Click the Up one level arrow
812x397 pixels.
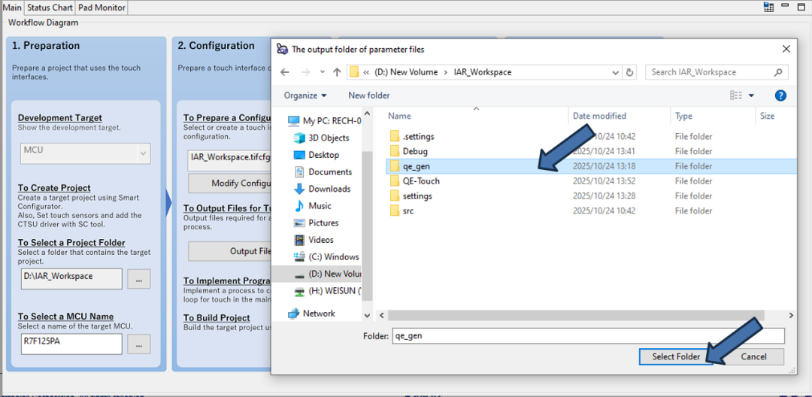[x=336, y=72]
